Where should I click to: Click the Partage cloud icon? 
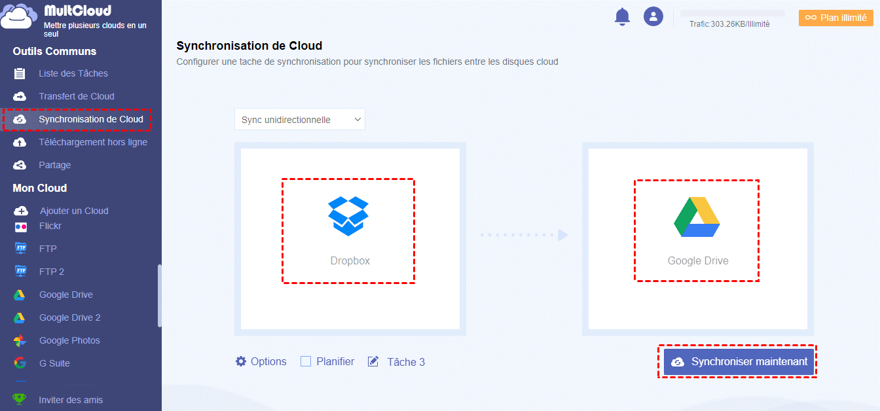pos(20,166)
